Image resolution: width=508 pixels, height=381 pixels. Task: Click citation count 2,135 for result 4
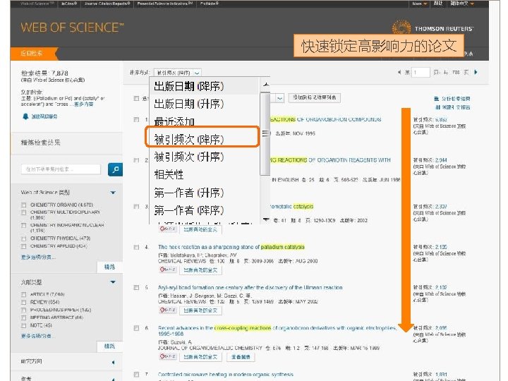(441, 247)
